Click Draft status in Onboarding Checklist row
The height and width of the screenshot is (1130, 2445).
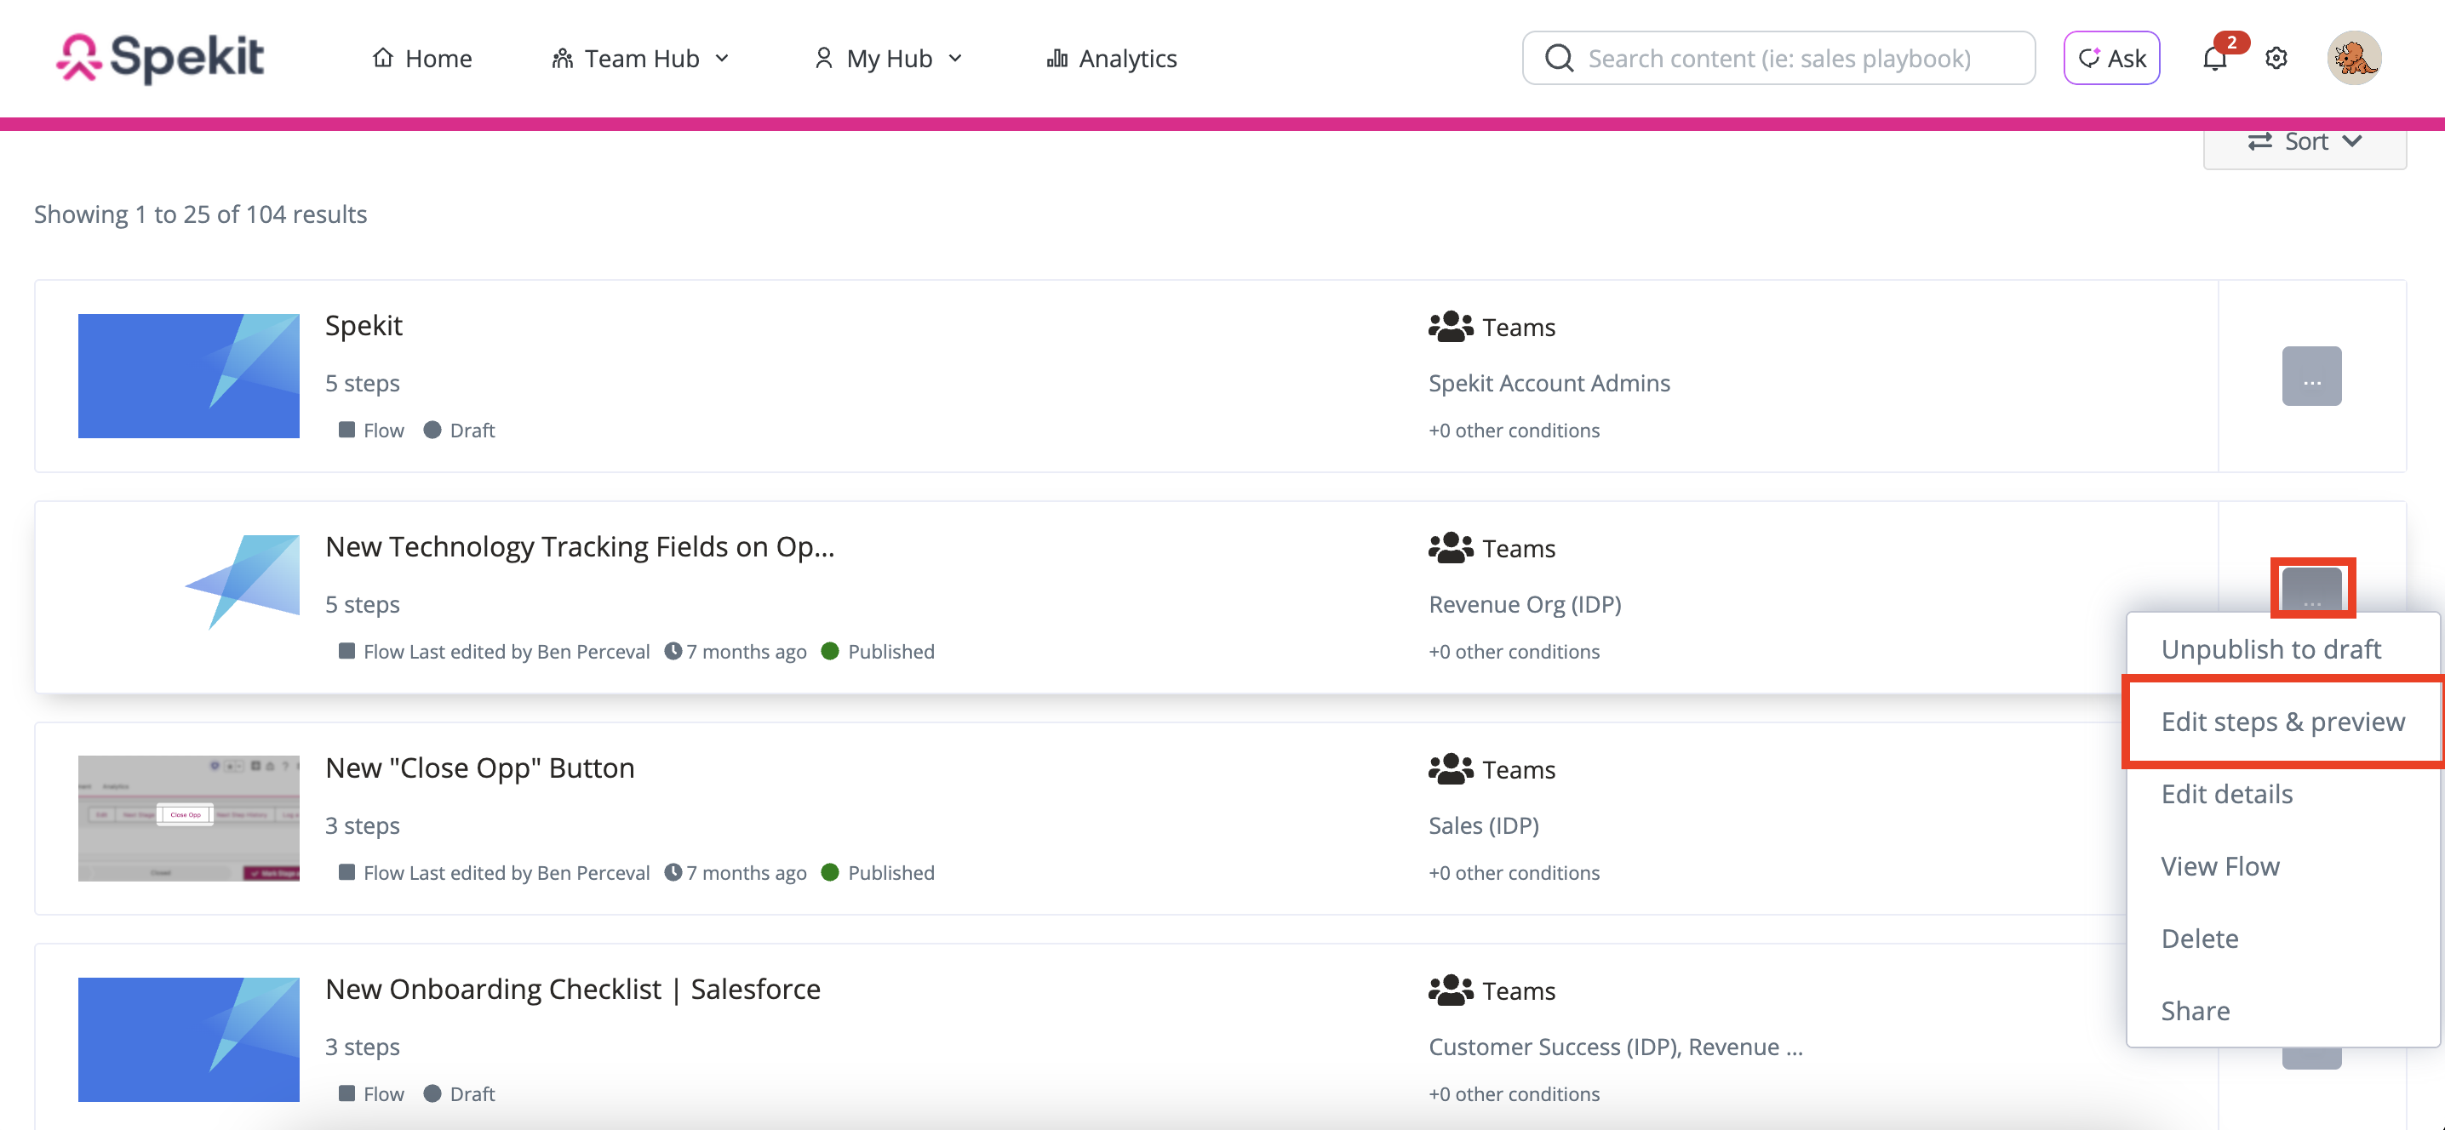click(x=461, y=1093)
